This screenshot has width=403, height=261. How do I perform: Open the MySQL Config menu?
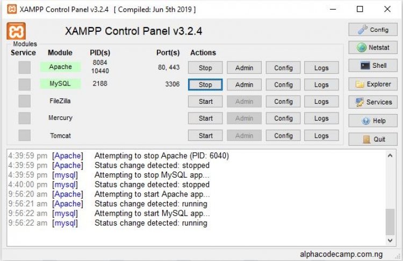point(283,84)
